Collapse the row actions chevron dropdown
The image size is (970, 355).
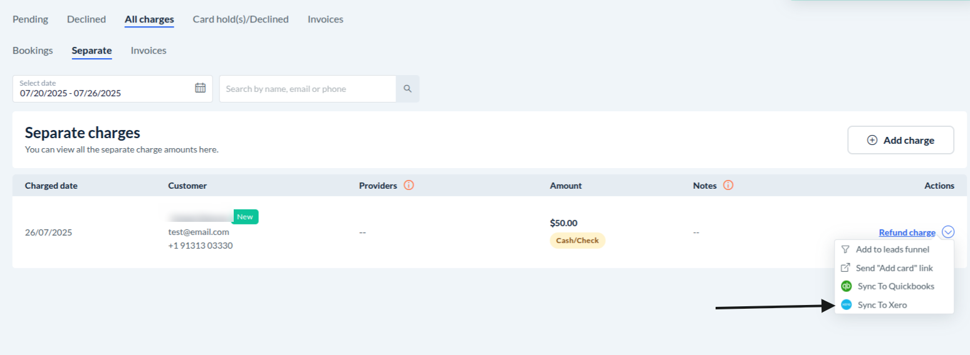(x=948, y=232)
